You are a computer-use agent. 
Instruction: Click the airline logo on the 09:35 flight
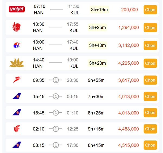tap(17, 80)
